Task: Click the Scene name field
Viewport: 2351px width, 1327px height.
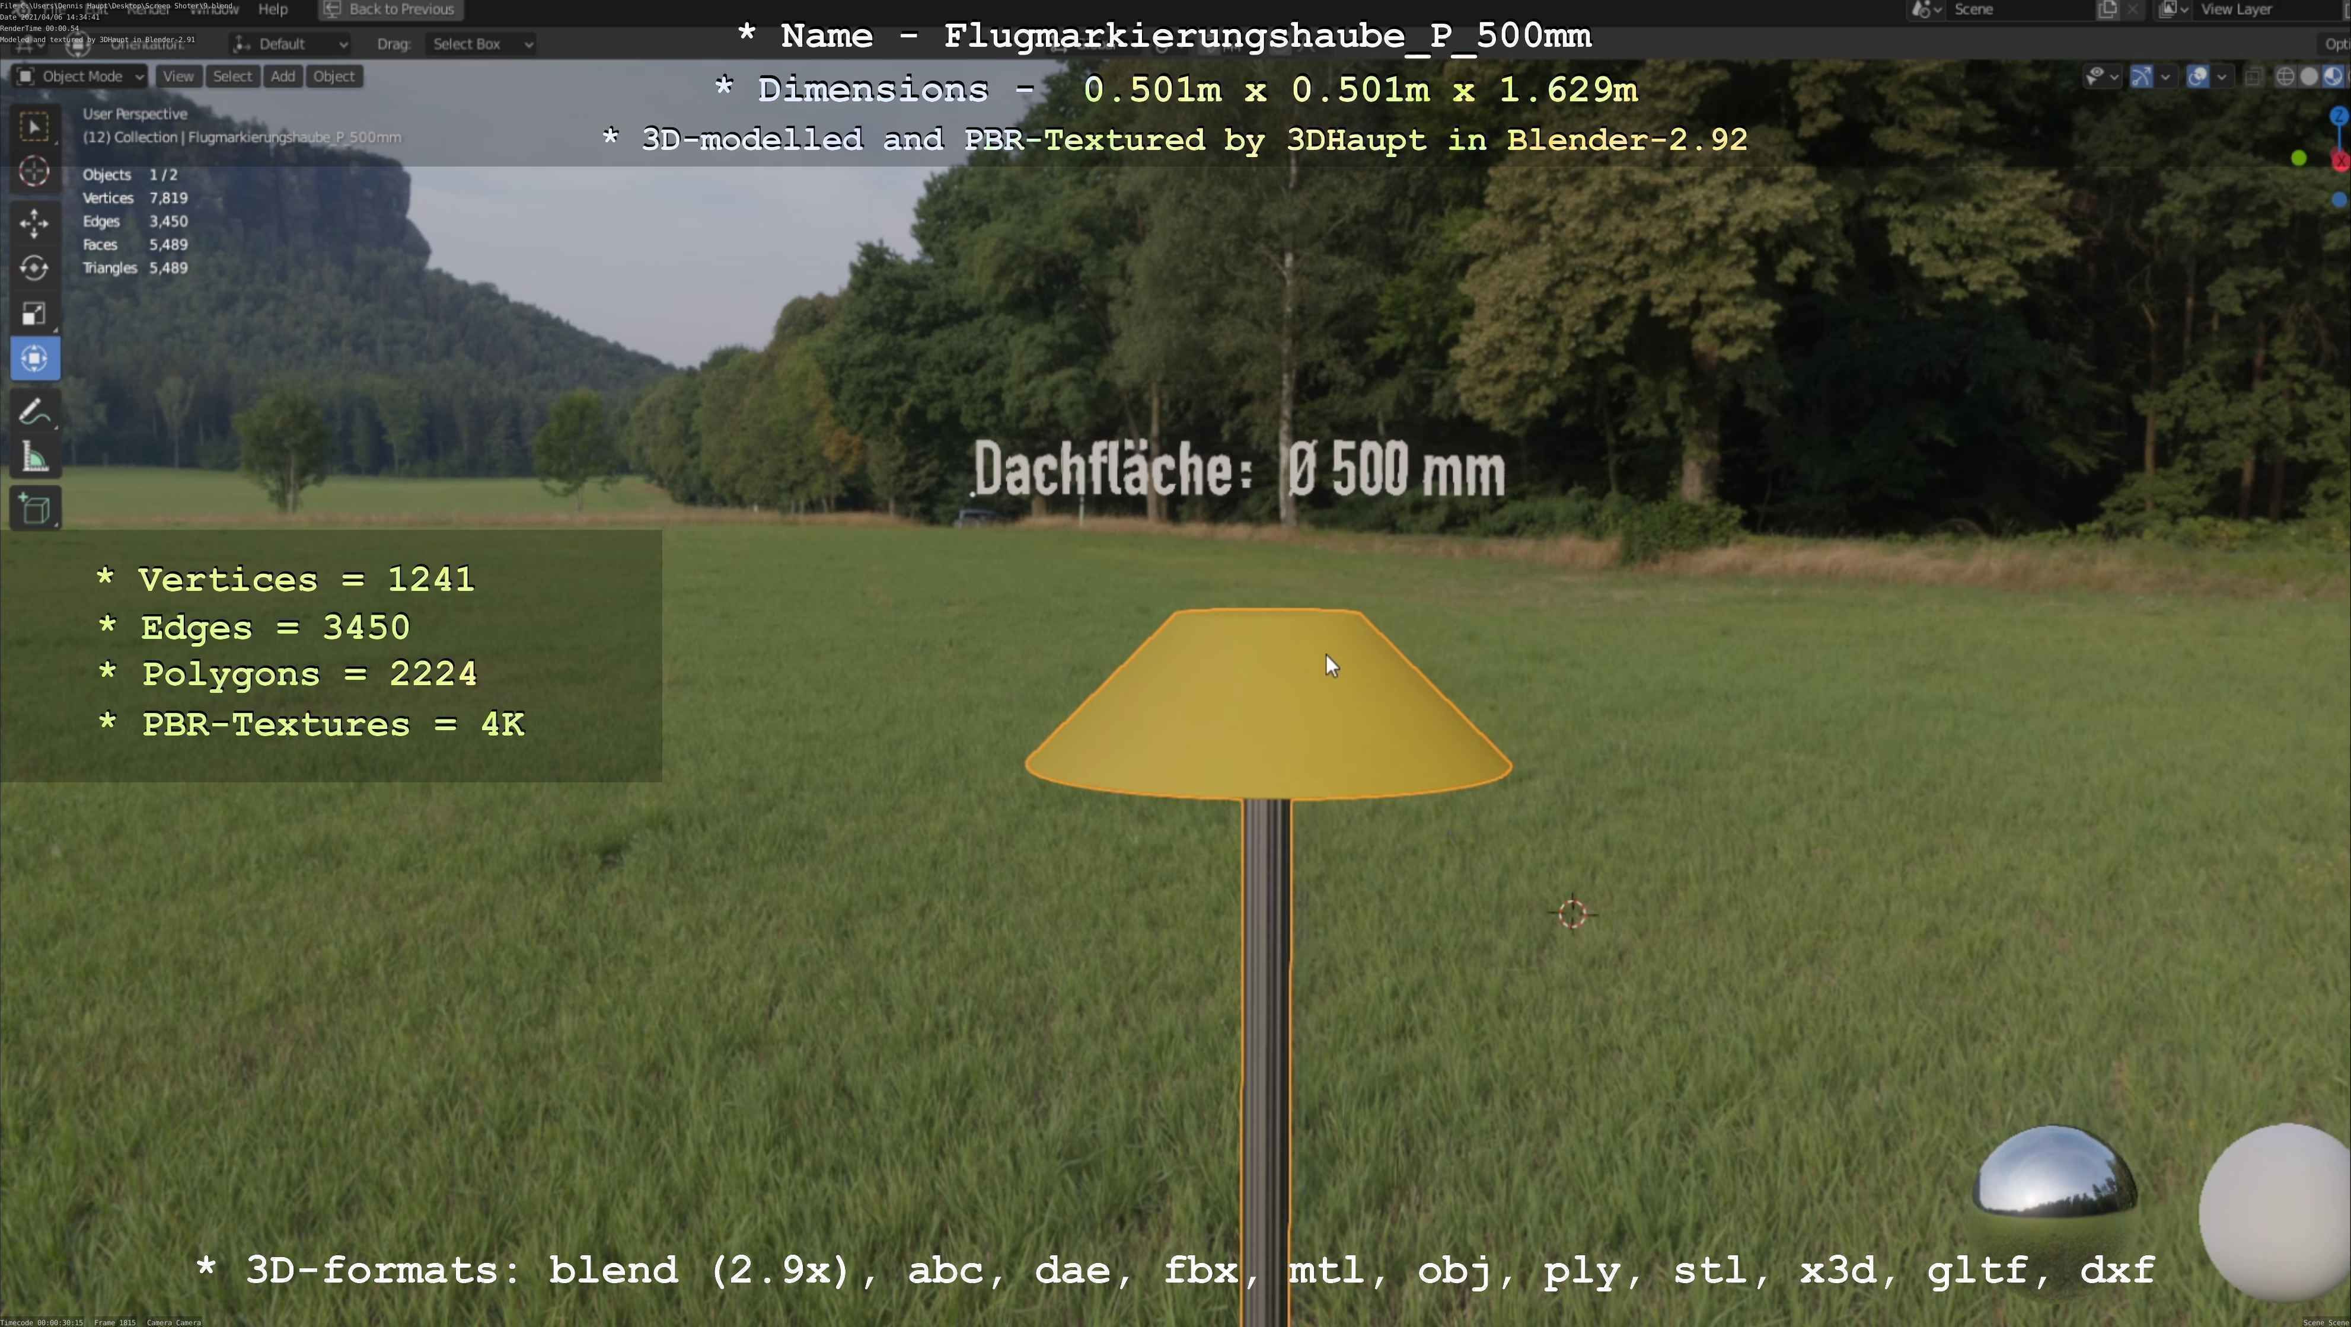Action: (x=2021, y=9)
